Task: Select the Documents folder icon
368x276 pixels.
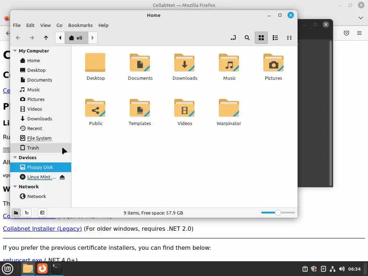Action: [140, 63]
